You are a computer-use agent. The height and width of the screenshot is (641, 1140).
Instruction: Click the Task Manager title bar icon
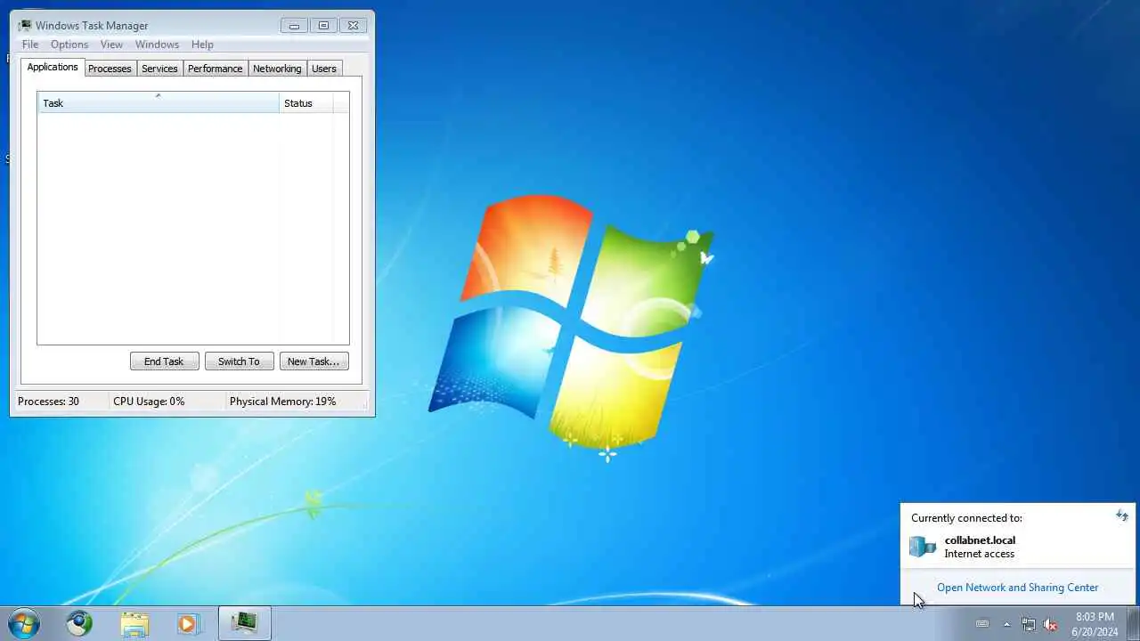[24, 25]
